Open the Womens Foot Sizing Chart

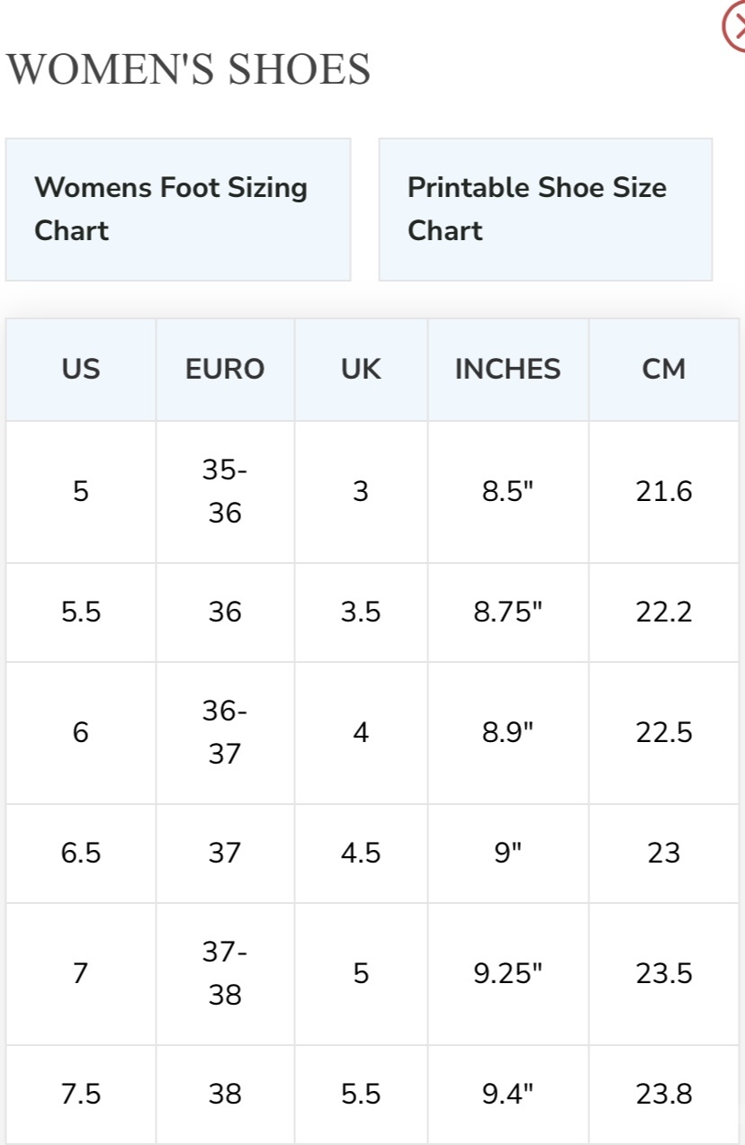[x=178, y=210]
